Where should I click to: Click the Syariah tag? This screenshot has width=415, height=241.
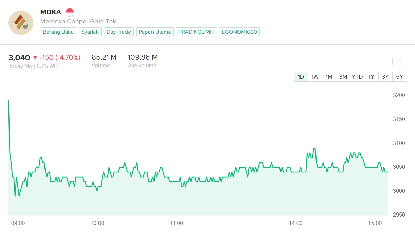point(90,32)
